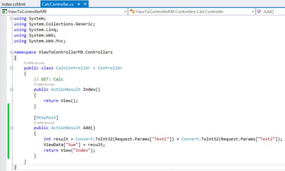Open the ViewToControllerM9 project dropdown
Viewport: 285px width, 171px height.
(x=125, y=11)
